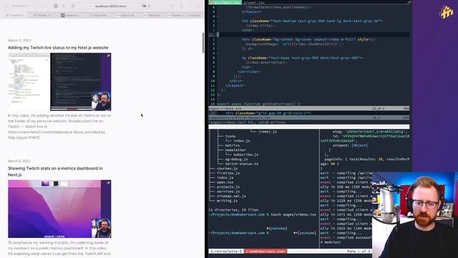This screenshot has width=458, height=258.
Task: Click 'writing.js' in the terminal tree
Action: pyautogui.click(x=227, y=201)
